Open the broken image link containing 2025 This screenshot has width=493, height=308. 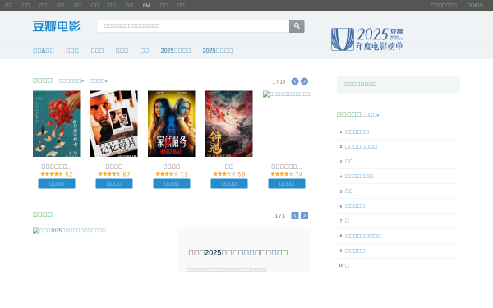click(70, 230)
